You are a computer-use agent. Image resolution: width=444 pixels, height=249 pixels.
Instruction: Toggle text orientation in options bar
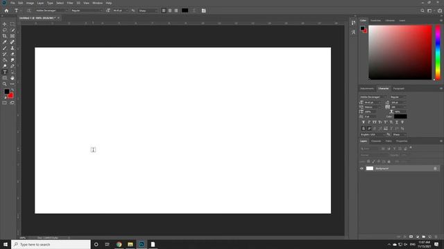[x=29, y=10]
